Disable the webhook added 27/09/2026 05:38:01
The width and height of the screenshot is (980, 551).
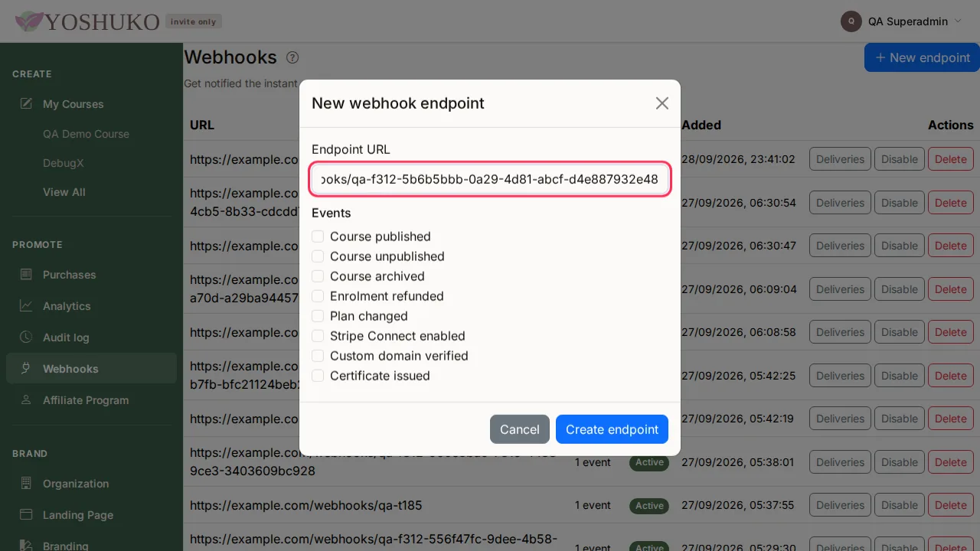coord(899,462)
